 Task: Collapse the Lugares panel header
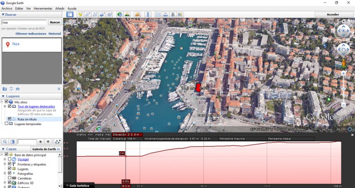[x=31, y=96]
